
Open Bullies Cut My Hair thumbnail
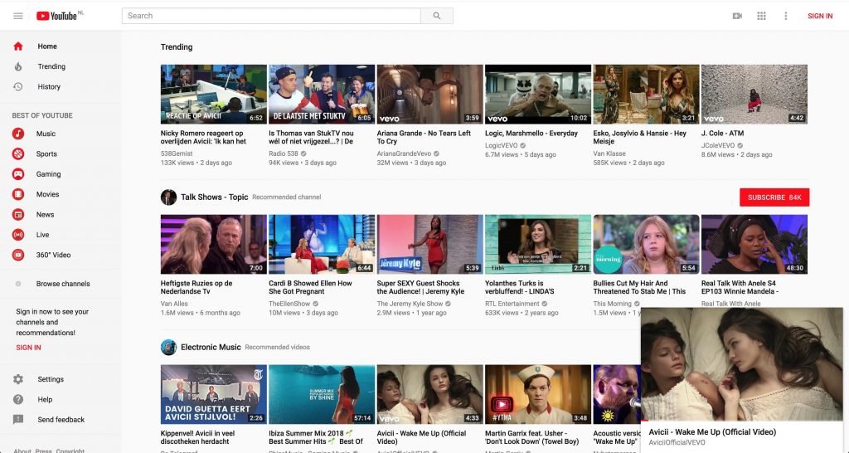coord(646,245)
